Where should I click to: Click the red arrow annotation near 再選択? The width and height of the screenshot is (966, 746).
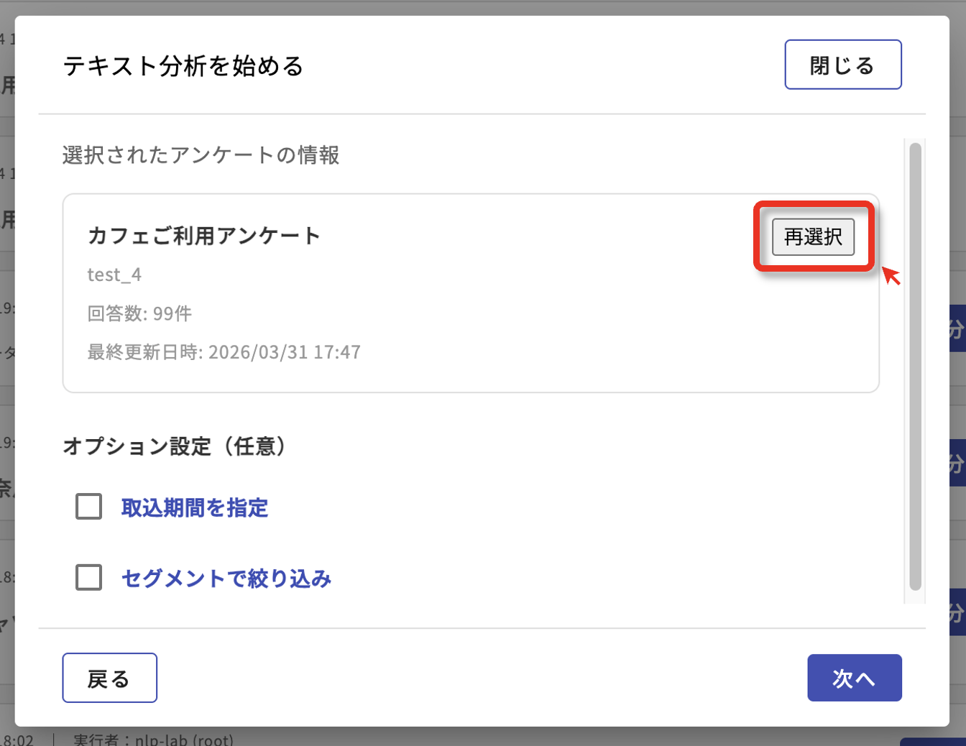[891, 275]
